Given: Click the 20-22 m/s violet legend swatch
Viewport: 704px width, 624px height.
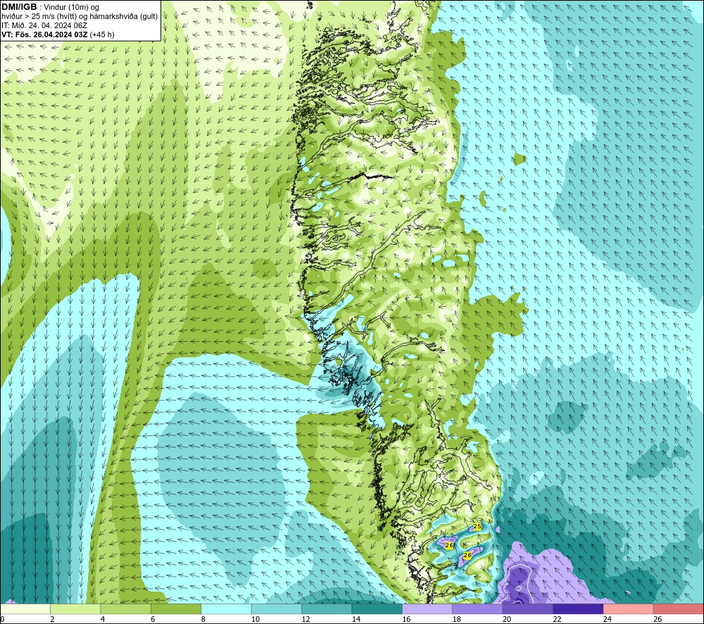Looking at the screenshot, I should [528, 609].
